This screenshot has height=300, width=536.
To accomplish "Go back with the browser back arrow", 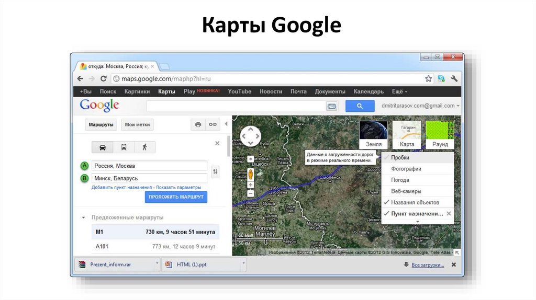I will pyautogui.click(x=80, y=79).
